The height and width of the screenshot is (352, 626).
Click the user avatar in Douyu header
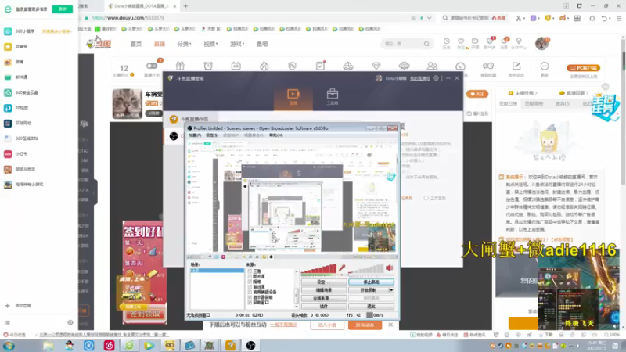click(541, 43)
